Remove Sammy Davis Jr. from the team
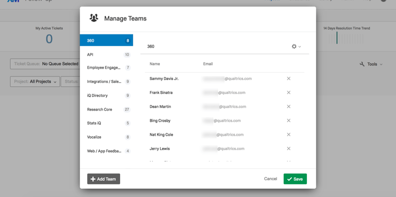The height and width of the screenshot is (197, 396). [x=288, y=79]
